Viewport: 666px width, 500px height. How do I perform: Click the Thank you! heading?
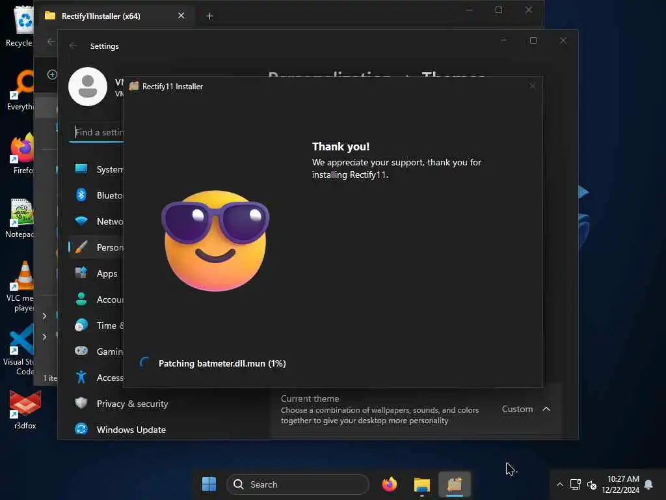coord(341,146)
